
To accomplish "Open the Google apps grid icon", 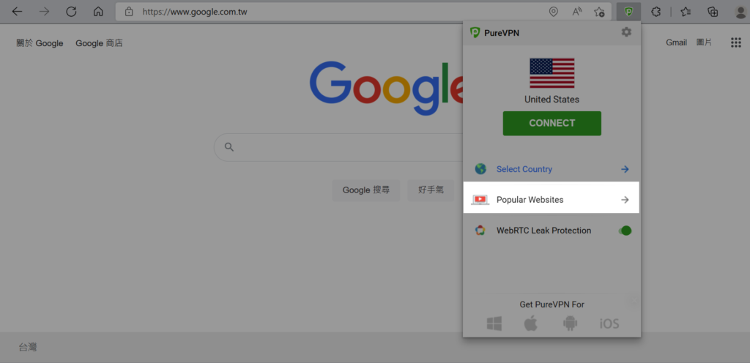I will pyautogui.click(x=735, y=43).
